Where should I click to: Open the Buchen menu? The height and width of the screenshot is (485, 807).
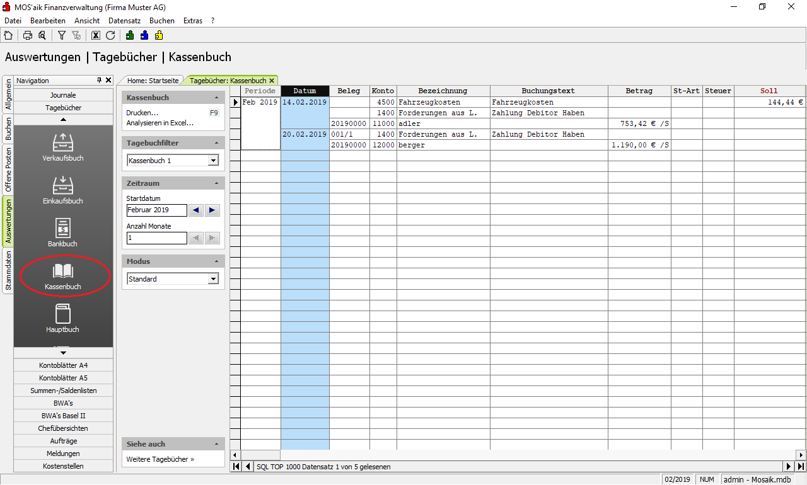161,21
